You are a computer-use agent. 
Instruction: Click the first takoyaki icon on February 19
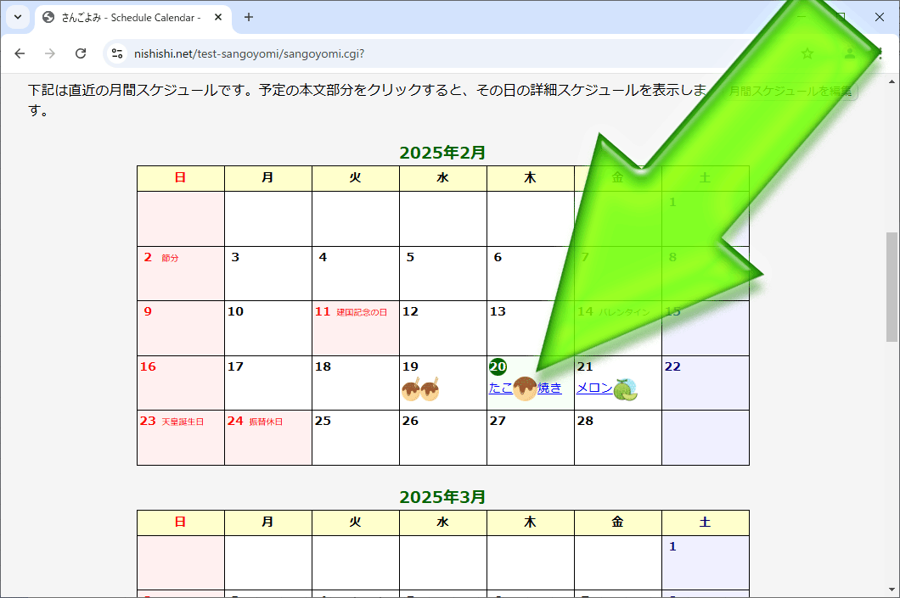[x=411, y=389]
